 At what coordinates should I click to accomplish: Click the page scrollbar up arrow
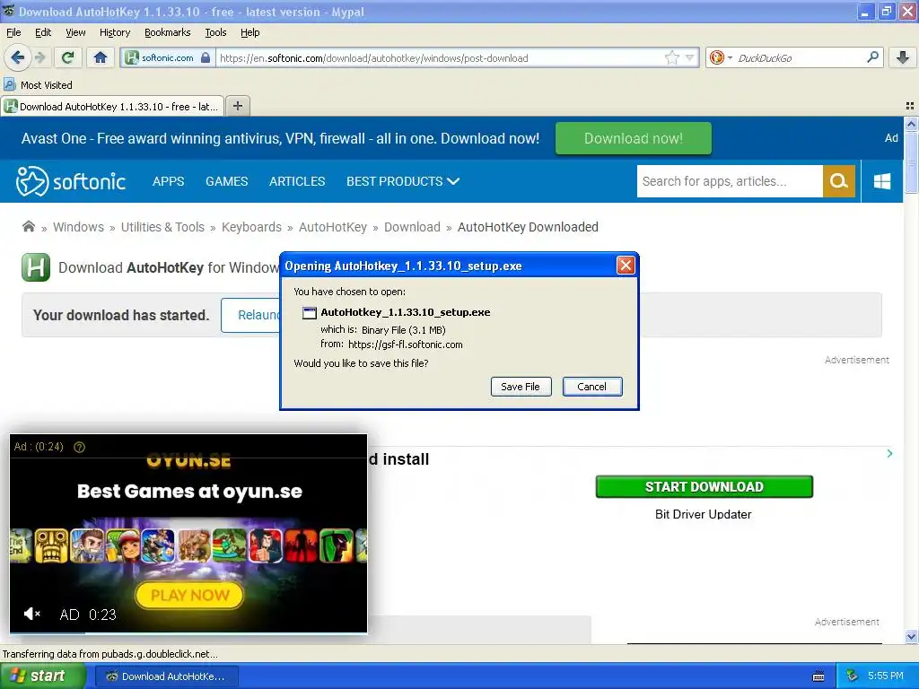coord(911,124)
